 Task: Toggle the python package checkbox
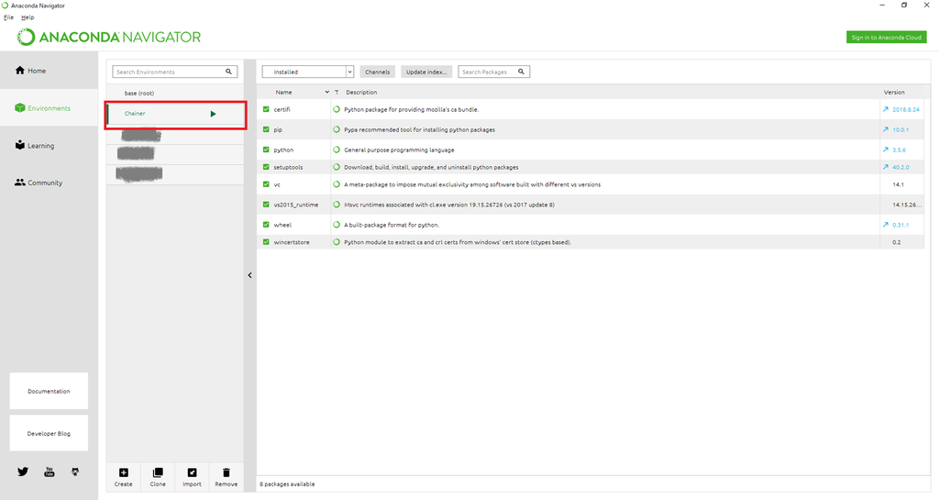(266, 150)
